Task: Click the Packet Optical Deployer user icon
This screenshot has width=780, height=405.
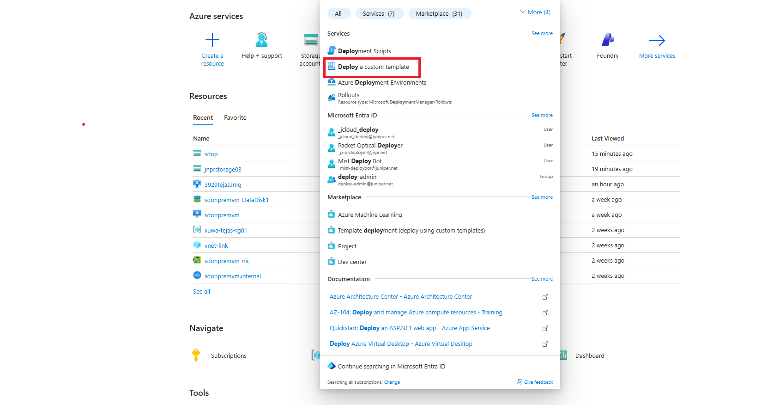Action: [332, 148]
